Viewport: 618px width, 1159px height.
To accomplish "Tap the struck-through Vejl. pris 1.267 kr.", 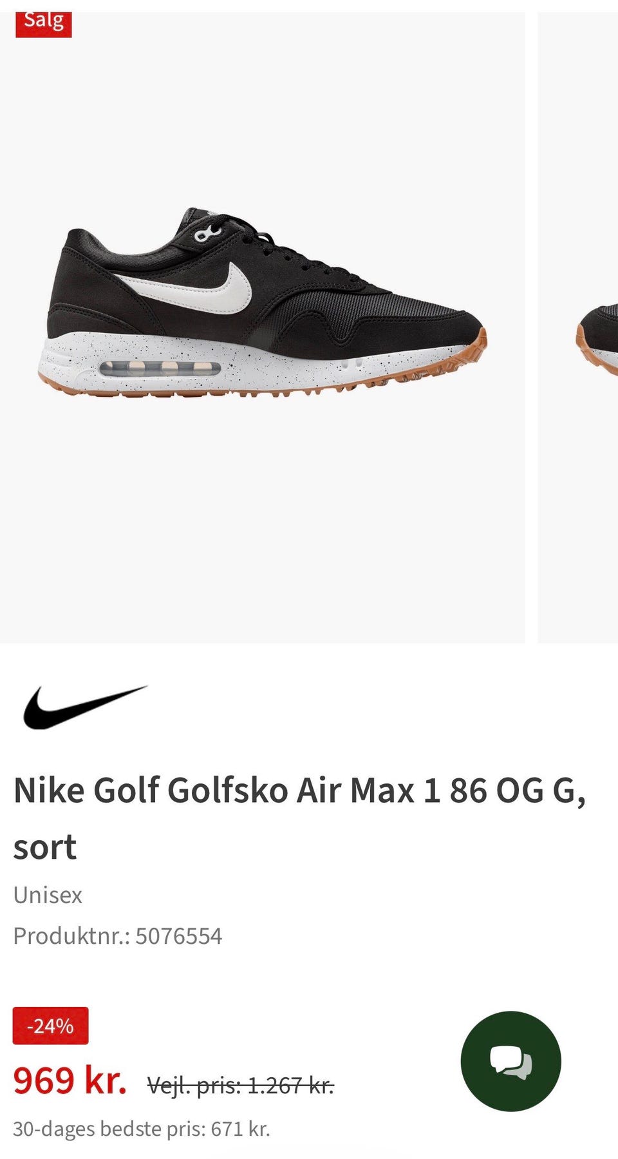I will point(240,1086).
